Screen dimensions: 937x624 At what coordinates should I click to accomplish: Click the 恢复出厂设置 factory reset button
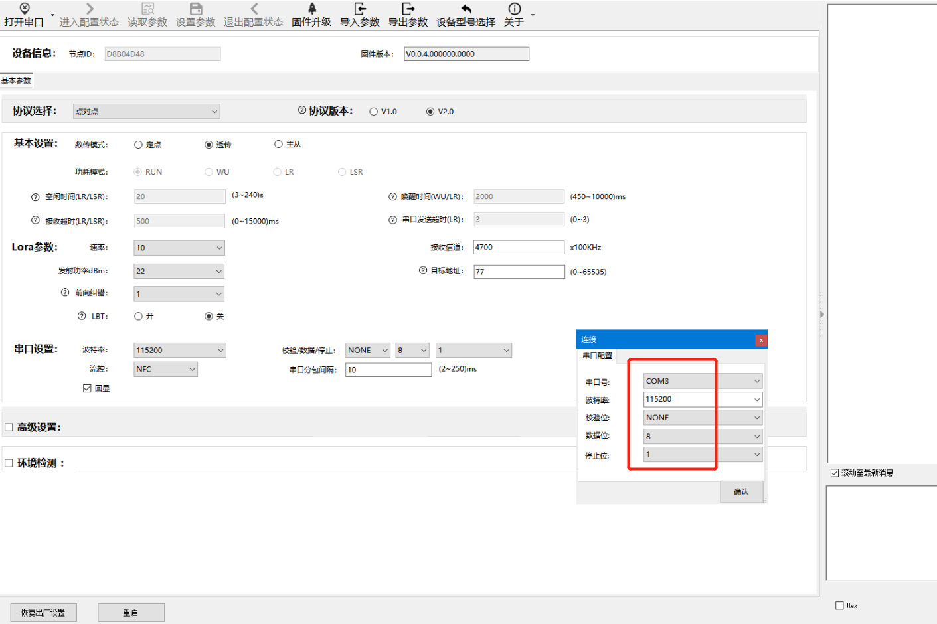[x=43, y=613]
